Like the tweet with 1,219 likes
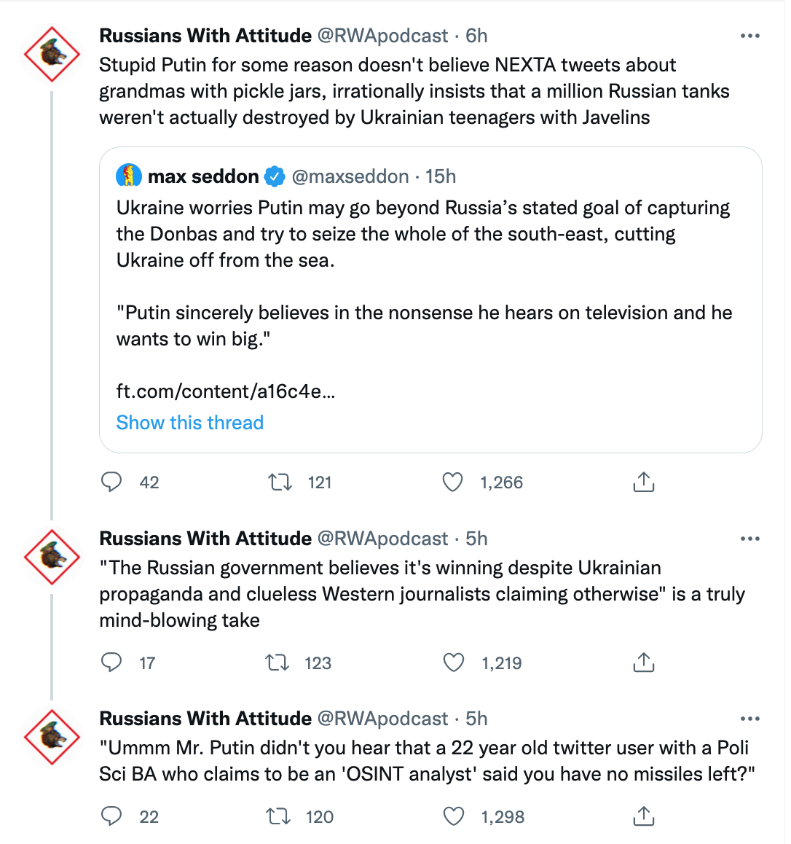Screen dimensions: 791x844 click(453, 662)
